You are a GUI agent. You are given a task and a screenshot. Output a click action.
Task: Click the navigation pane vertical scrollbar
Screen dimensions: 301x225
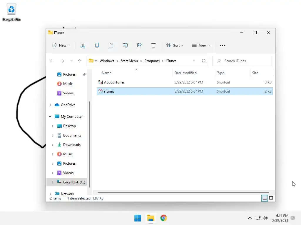point(89,144)
